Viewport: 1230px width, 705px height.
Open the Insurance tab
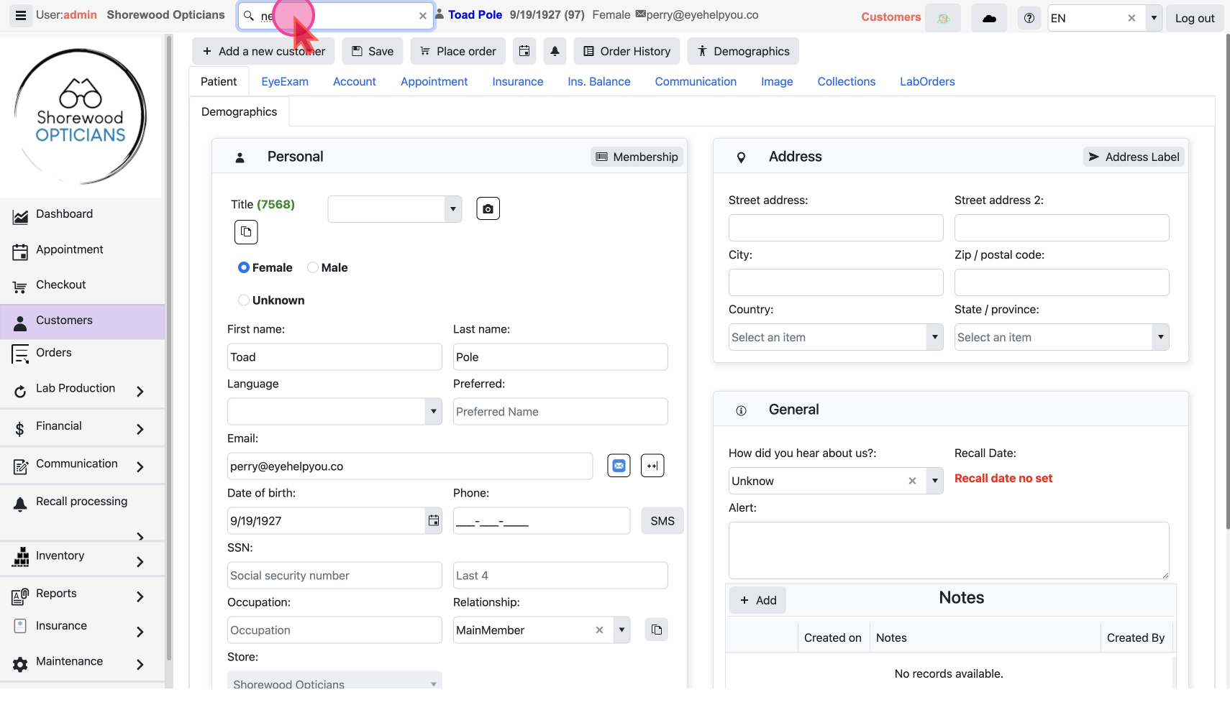(517, 82)
